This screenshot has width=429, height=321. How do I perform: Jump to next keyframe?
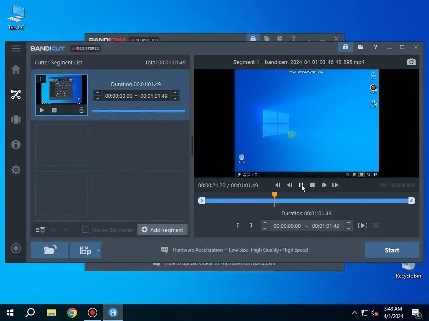[x=335, y=185]
